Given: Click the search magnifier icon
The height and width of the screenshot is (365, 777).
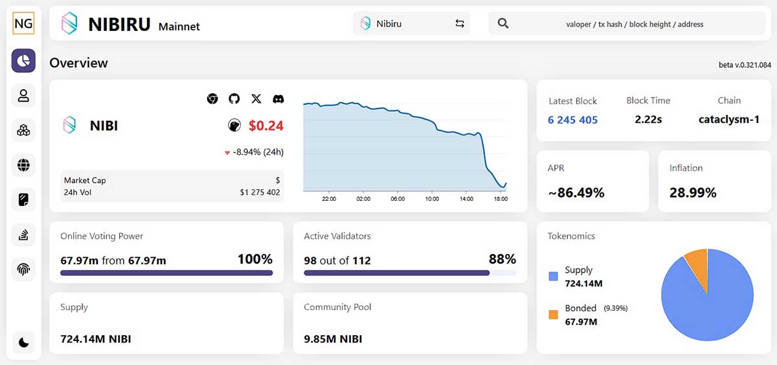Looking at the screenshot, I should click(x=502, y=24).
